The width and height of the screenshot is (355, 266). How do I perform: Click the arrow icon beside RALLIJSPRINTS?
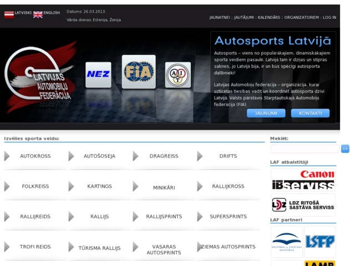(135, 217)
